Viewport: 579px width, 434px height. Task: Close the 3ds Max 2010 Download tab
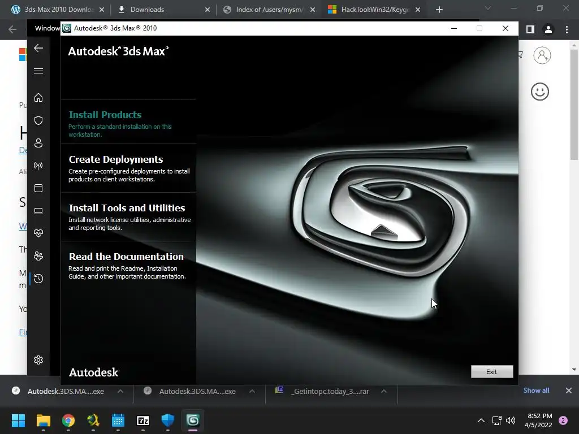[x=102, y=10]
